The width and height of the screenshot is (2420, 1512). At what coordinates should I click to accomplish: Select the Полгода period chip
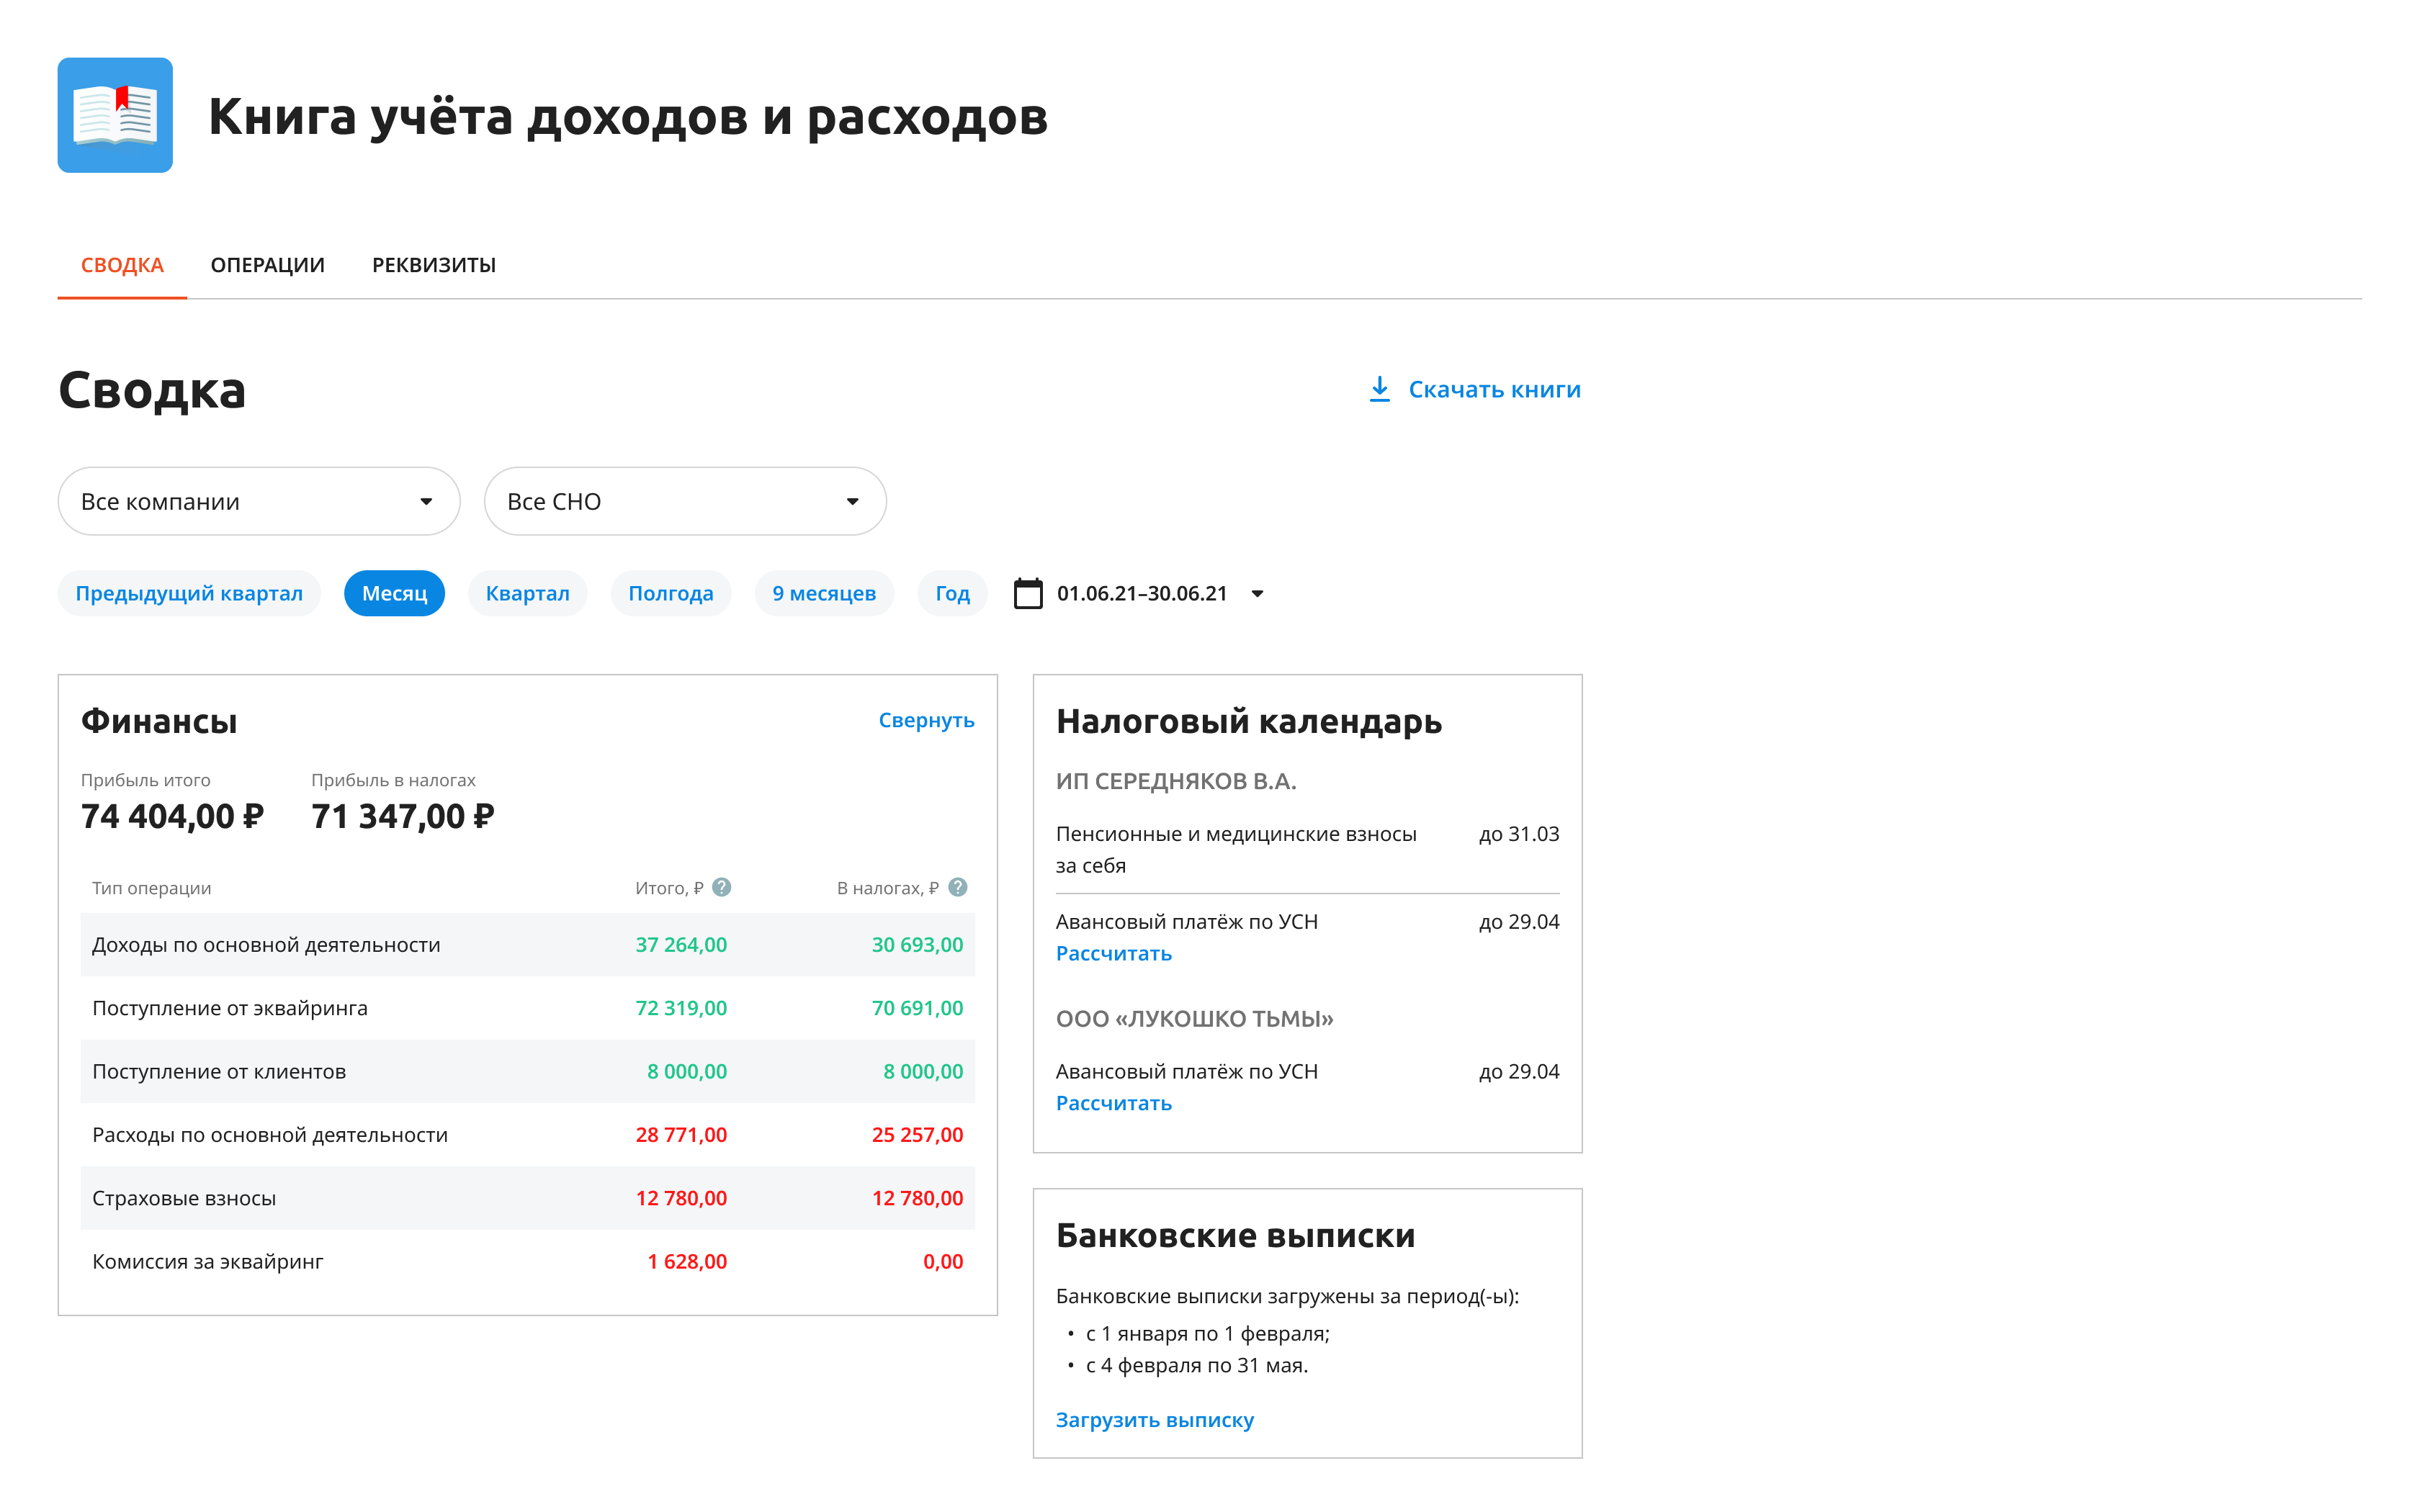click(x=671, y=593)
